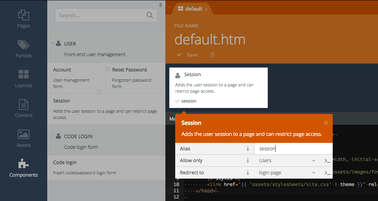378x201 pixels.
Task: Open the Redirect to login-page dropdown
Action: [x=287, y=173]
